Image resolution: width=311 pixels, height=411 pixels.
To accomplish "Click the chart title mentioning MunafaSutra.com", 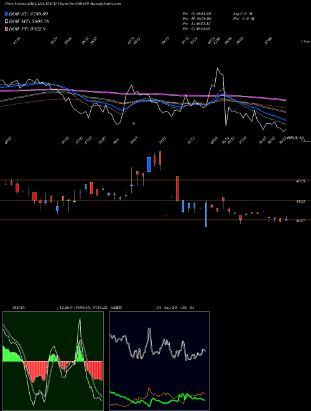I will click(63, 4).
